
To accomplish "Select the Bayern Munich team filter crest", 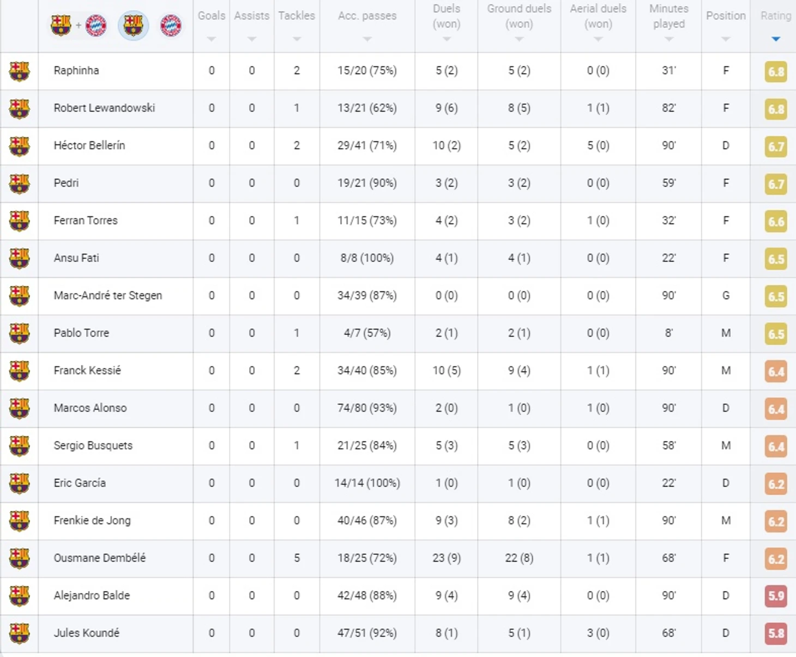I will (x=171, y=25).
